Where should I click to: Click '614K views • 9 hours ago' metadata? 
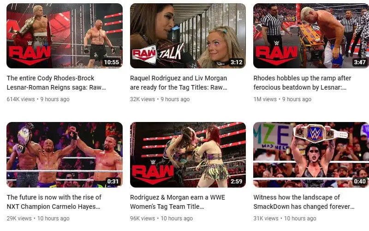click(38, 99)
